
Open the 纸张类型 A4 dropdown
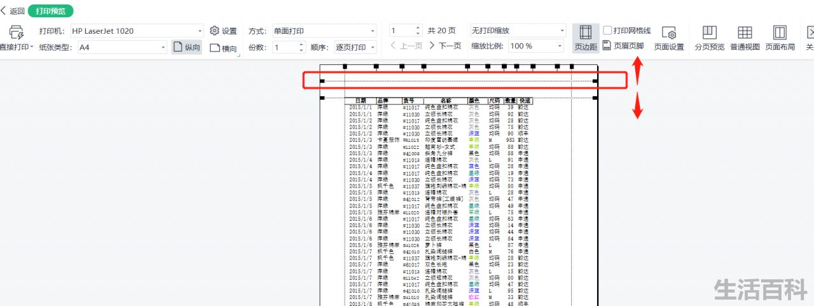pyautogui.click(x=121, y=47)
